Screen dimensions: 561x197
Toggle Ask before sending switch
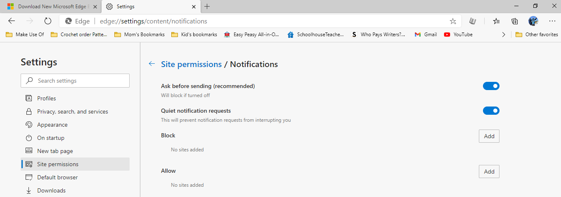tap(491, 86)
